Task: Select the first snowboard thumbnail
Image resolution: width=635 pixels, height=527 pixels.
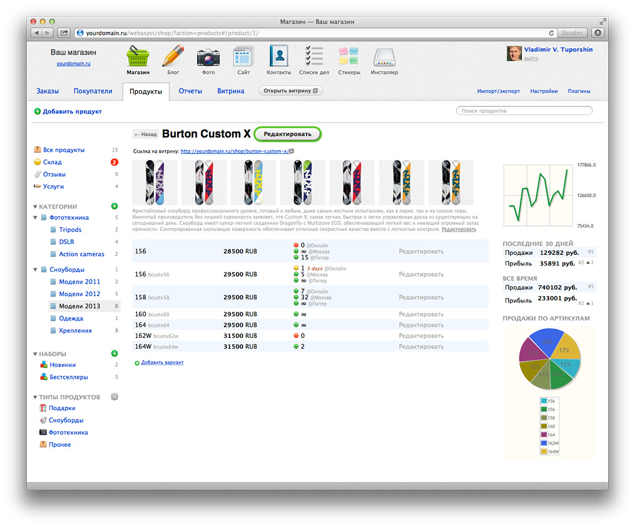Action: [155, 183]
